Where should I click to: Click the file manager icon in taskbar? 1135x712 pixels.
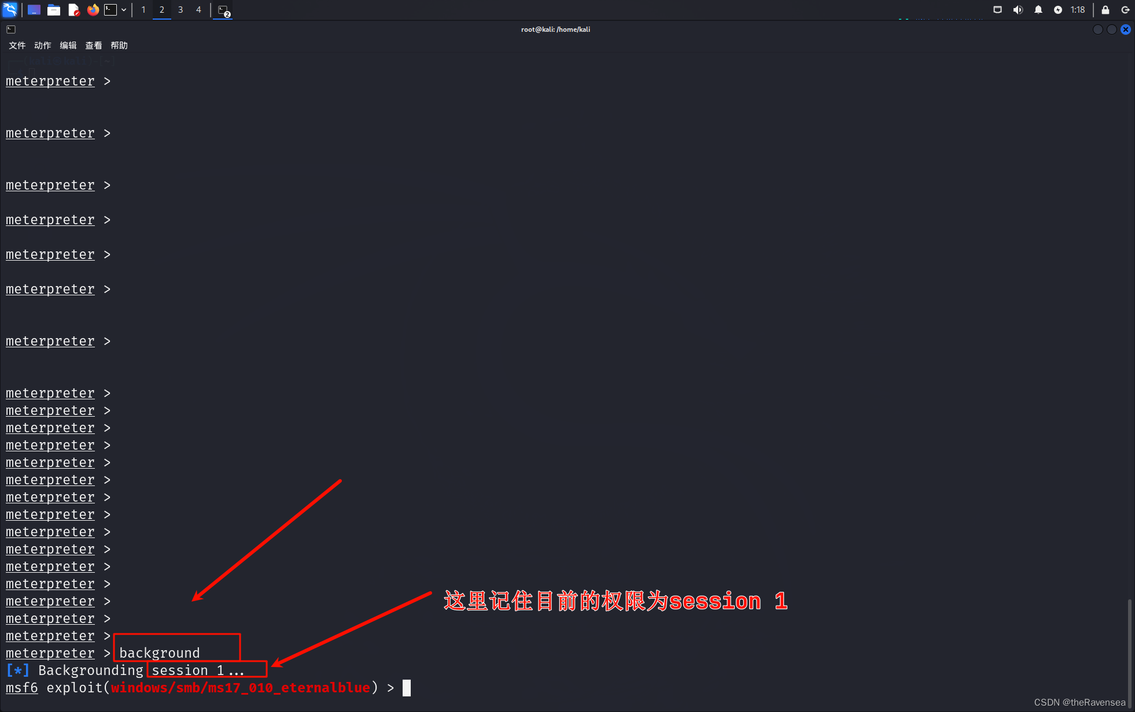pos(53,9)
